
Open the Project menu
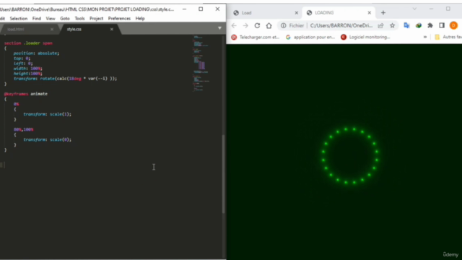coord(96,18)
